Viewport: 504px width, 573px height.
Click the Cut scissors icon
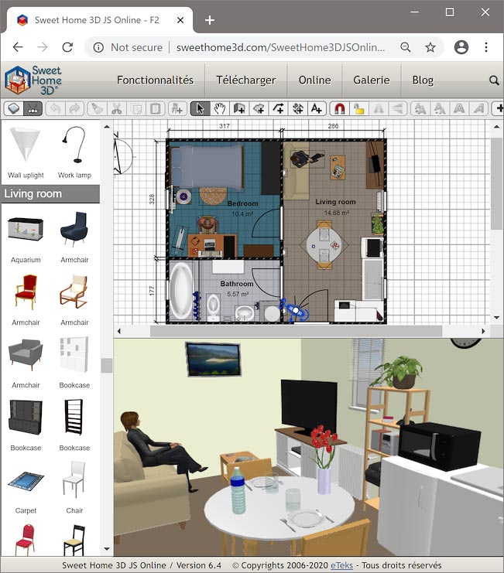click(x=117, y=108)
